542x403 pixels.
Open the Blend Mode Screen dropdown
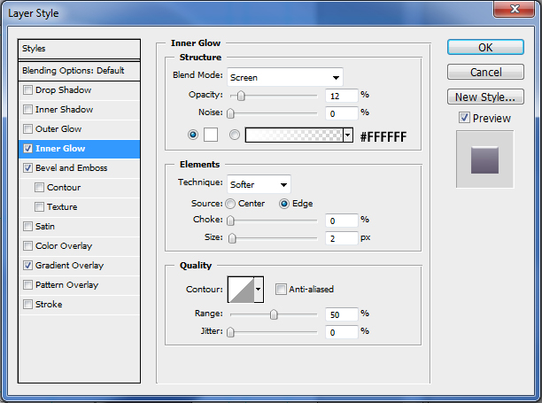285,77
